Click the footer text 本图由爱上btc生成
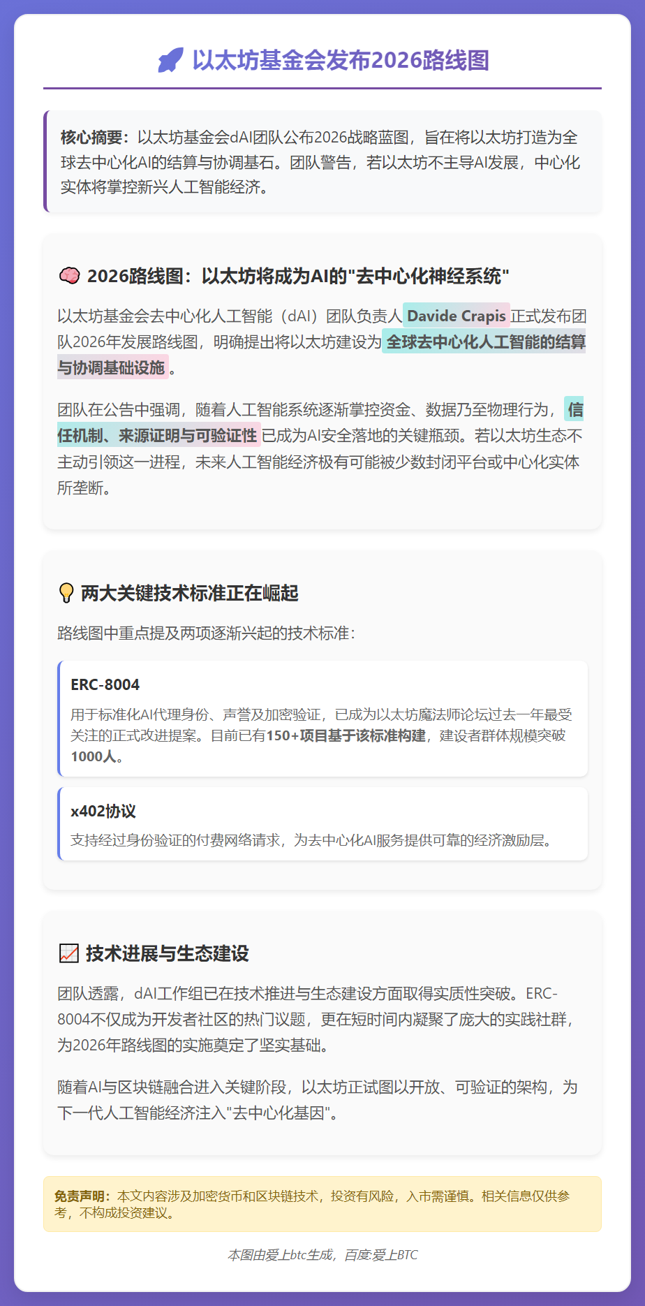The image size is (645, 1306). (x=281, y=1255)
